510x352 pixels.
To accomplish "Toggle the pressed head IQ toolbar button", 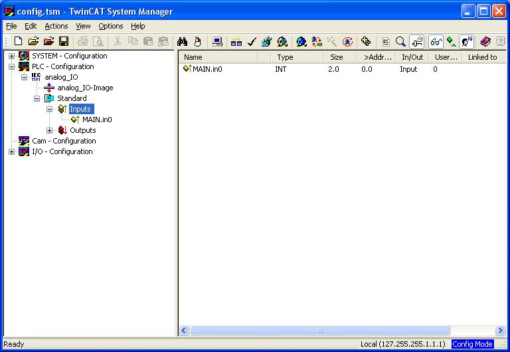I will 466,42.
